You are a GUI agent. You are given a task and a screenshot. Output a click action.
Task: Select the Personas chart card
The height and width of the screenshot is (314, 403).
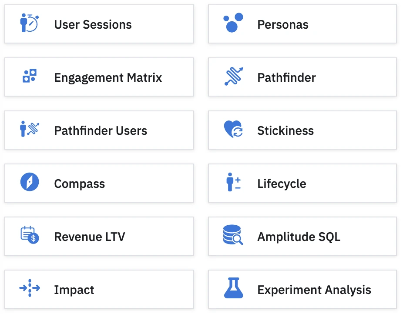(x=282, y=24)
